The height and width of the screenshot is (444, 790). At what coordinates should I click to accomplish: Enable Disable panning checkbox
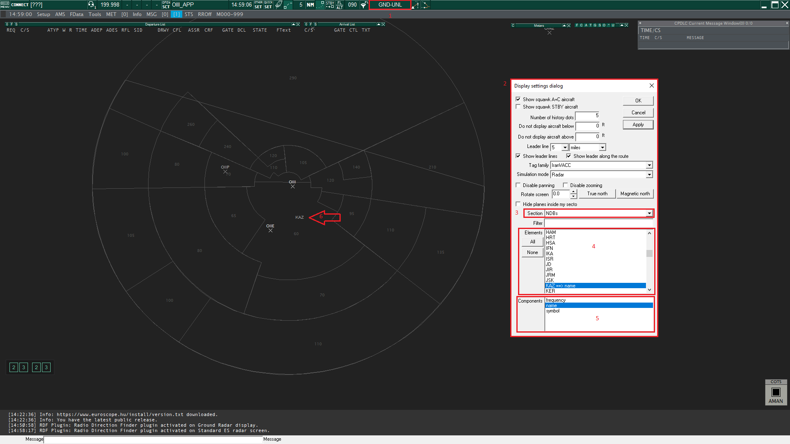[x=518, y=185]
